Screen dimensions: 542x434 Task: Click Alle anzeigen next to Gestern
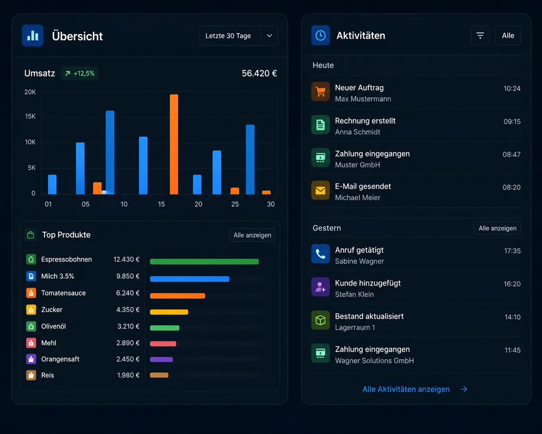pyautogui.click(x=497, y=228)
